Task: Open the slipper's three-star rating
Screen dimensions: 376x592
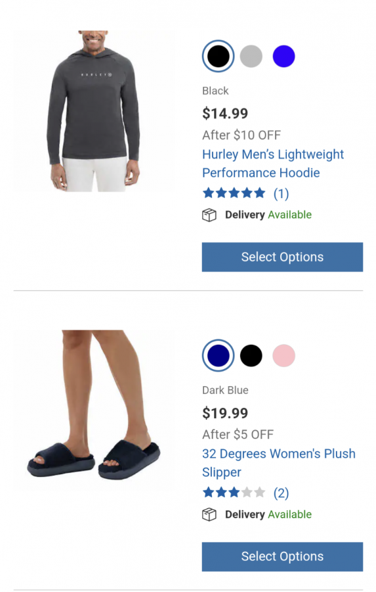Action: [234, 493]
